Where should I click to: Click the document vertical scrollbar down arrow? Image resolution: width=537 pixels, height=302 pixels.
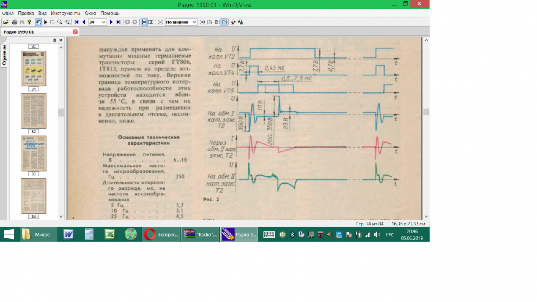point(426,216)
